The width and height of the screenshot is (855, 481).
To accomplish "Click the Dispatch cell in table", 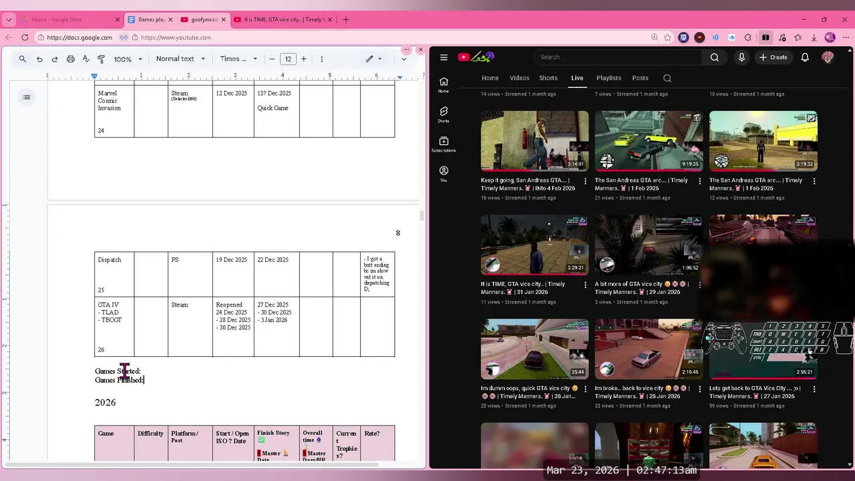I will click(114, 275).
